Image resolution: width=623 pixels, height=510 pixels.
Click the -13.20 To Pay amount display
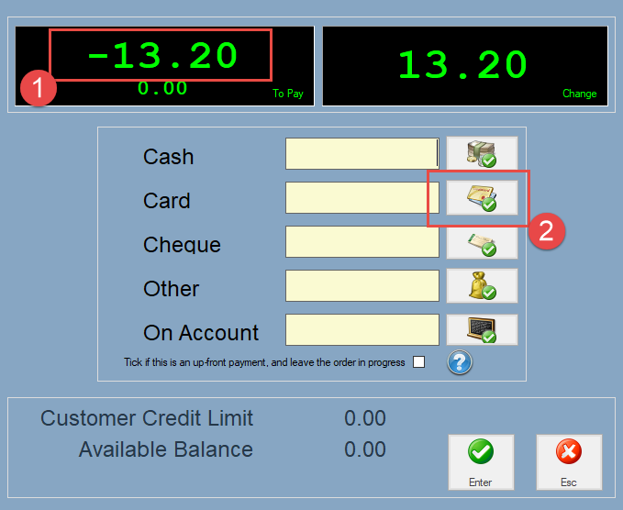[162, 57]
